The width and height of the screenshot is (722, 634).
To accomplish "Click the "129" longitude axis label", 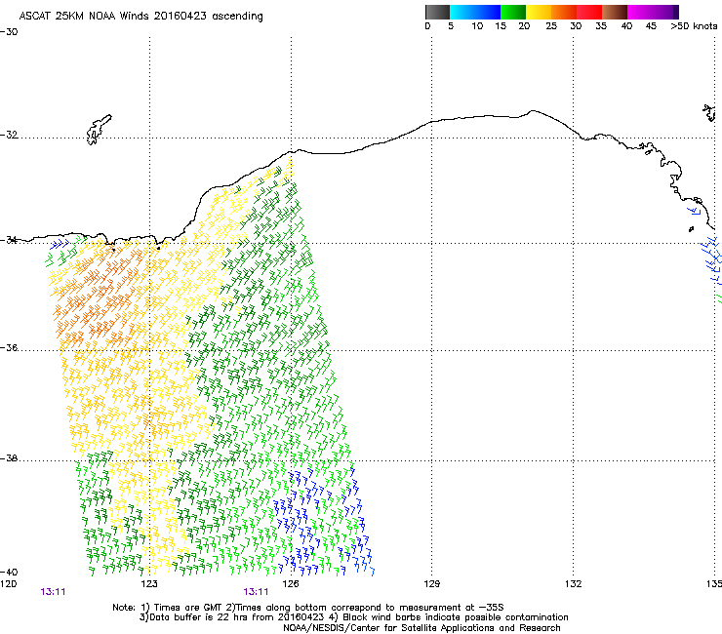I will pos(431,584).
